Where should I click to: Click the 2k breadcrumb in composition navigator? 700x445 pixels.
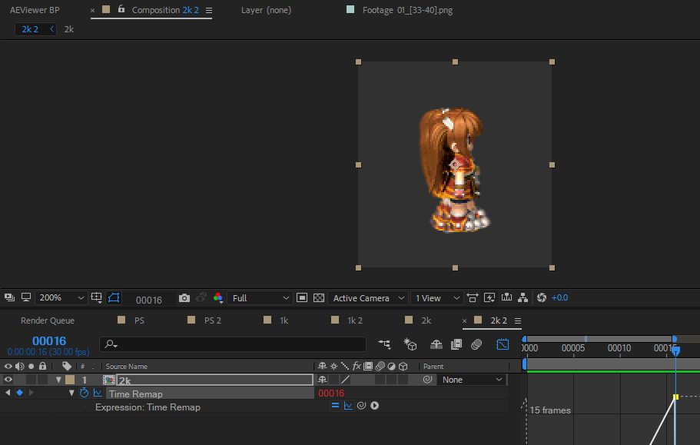(68, 29)
